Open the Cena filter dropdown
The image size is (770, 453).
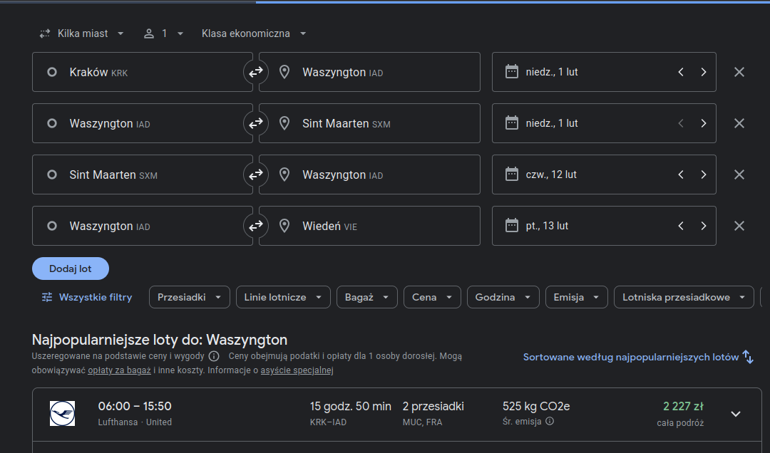(432, 298)
